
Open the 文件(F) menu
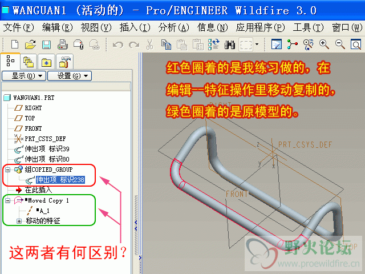click(19, 28)
